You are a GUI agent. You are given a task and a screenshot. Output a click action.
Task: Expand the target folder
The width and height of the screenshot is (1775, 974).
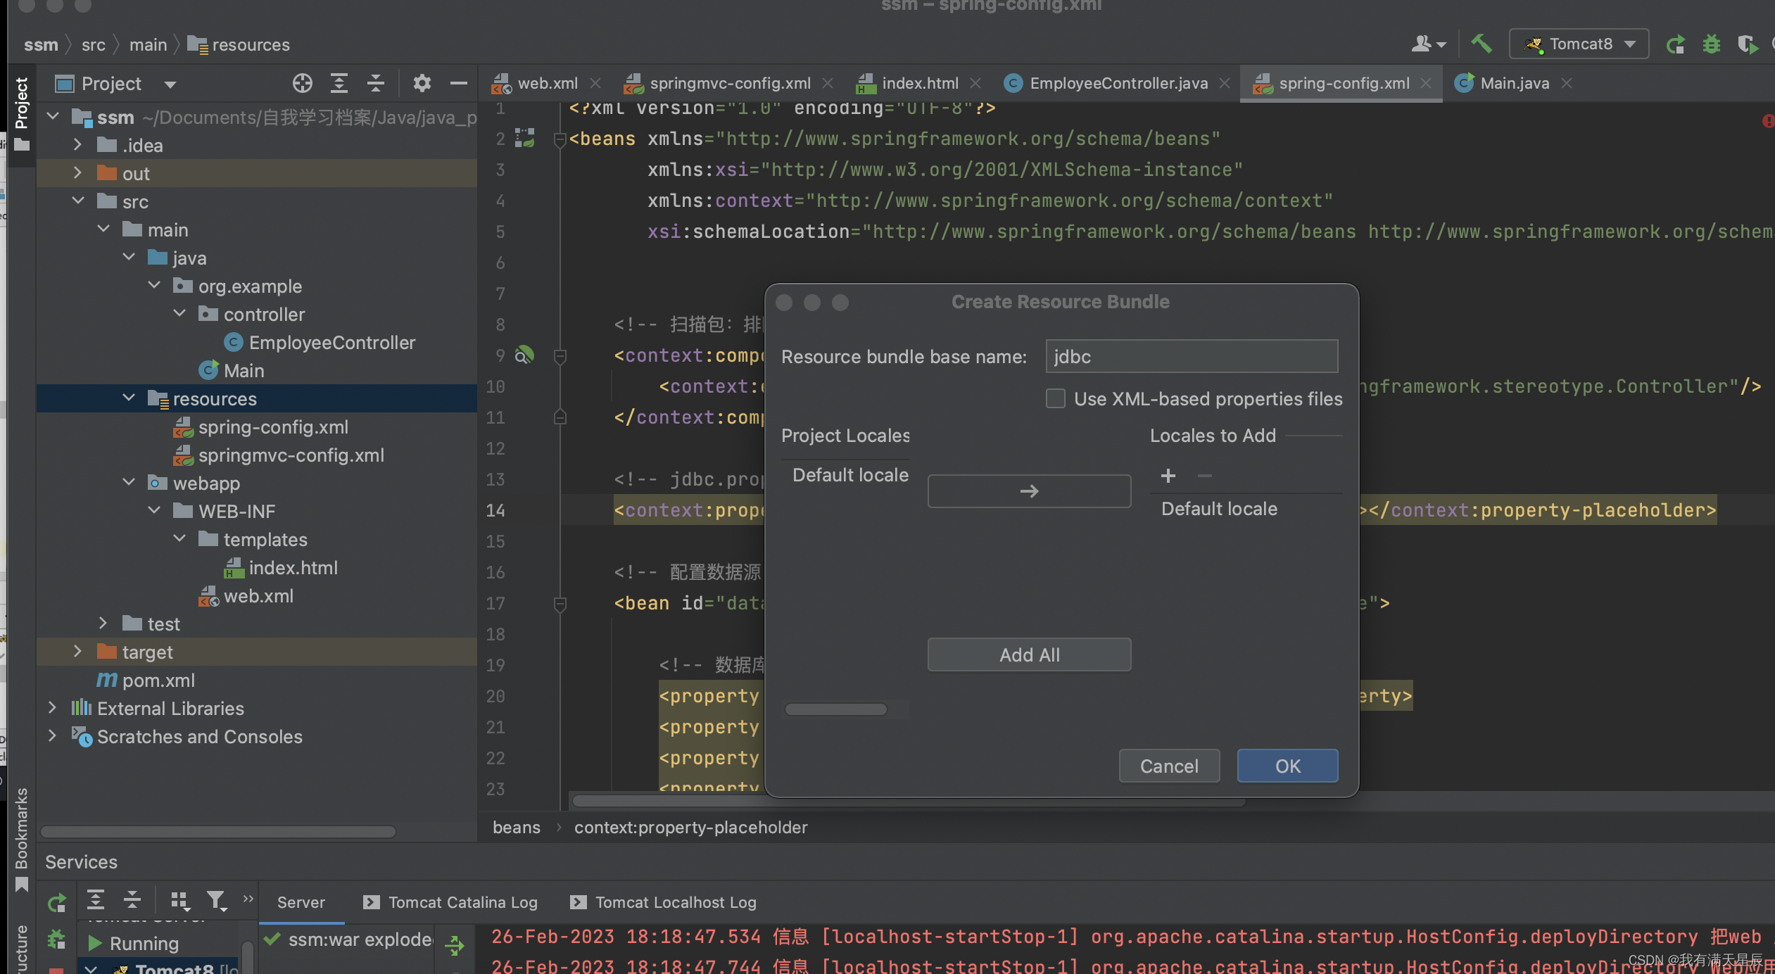tap(78, 652)
